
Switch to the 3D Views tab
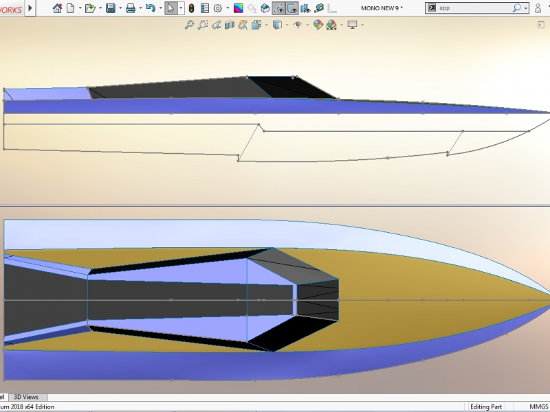25,397
